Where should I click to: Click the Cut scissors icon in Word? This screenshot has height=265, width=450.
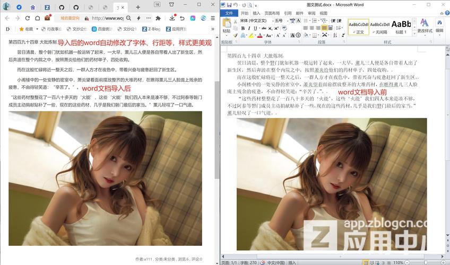point(235,21)
